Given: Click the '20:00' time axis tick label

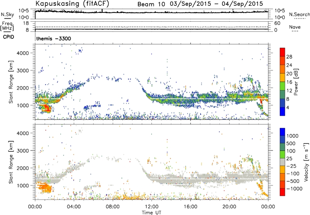Looking at the screenshot, I should tap(229, 207).
